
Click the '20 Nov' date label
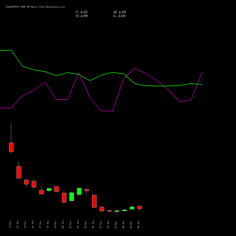63,225
